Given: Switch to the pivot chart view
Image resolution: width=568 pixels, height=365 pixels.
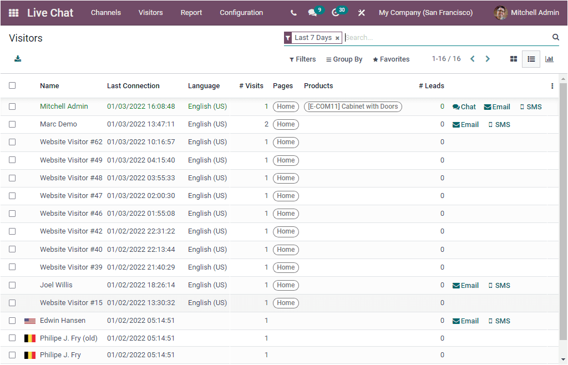Looking at the screenshot, I should point(549,59).
